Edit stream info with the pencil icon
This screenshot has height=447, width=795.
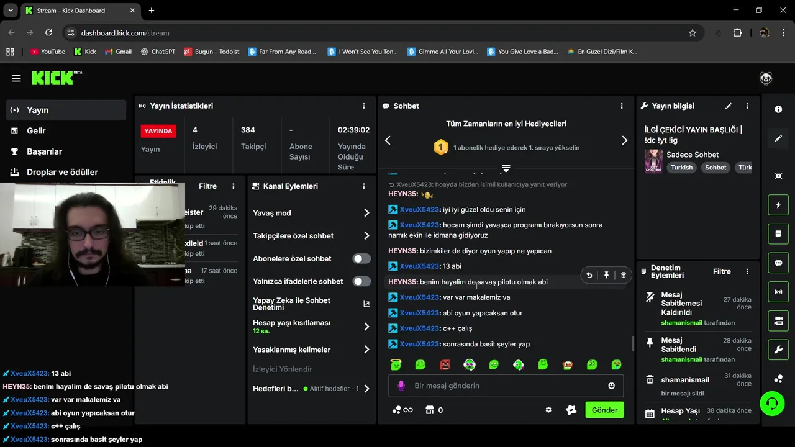[729, 106]
